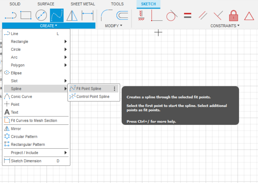Open the CONSTRAINTS dropdown
258x183 pixels.
coord(225,26)
